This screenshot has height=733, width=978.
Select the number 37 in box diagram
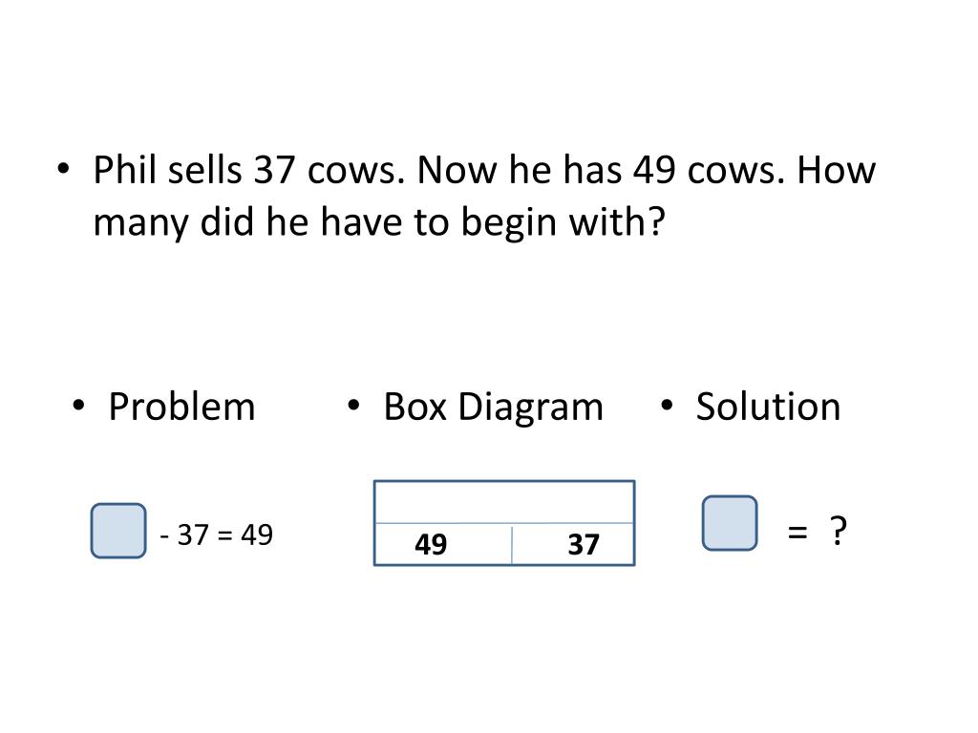(584, 544)
